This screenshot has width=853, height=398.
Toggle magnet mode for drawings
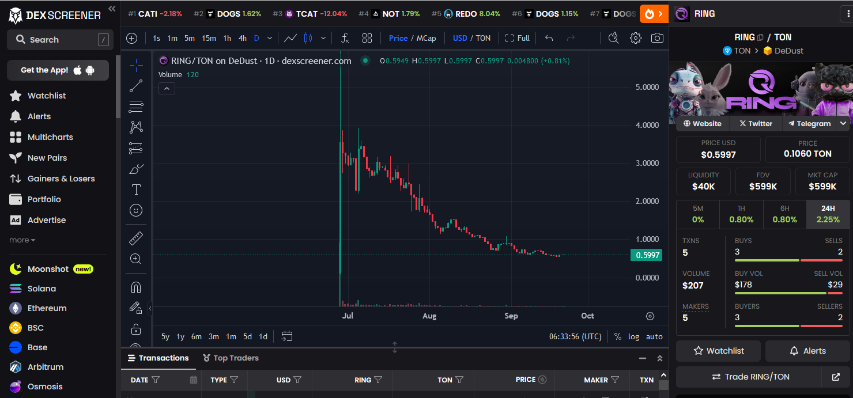[x=136, y=287]
